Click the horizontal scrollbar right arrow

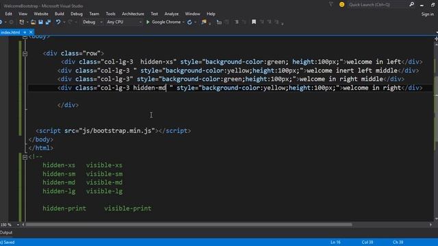pos(430,225)
